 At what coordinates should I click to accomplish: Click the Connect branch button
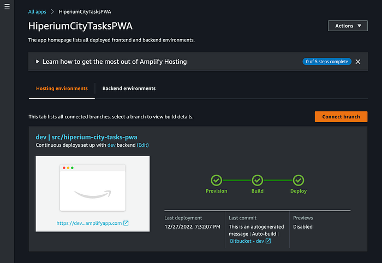point(341,117)
